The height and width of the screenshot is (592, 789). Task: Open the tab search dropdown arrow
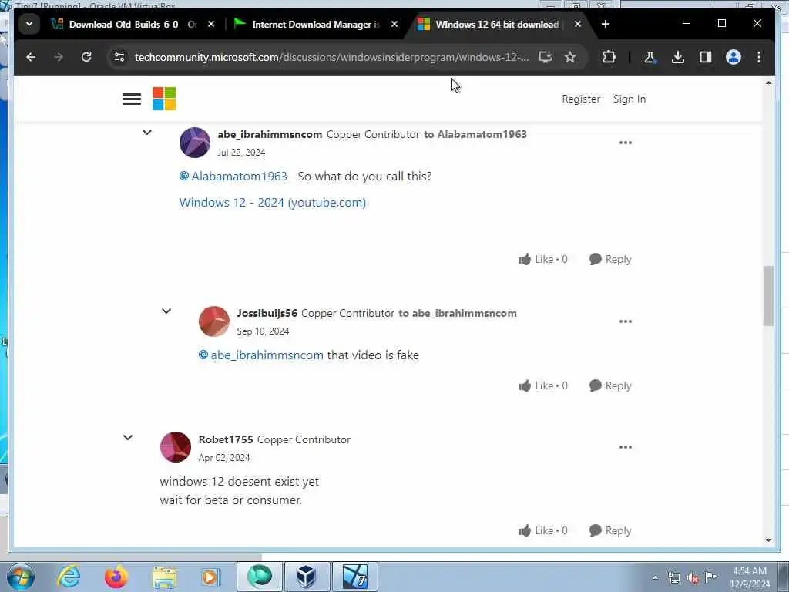click(x=29, y=24)
